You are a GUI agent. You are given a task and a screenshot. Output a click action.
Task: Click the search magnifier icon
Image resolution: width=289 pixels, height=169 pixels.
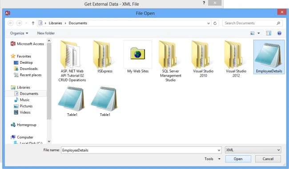coord(278,23)
